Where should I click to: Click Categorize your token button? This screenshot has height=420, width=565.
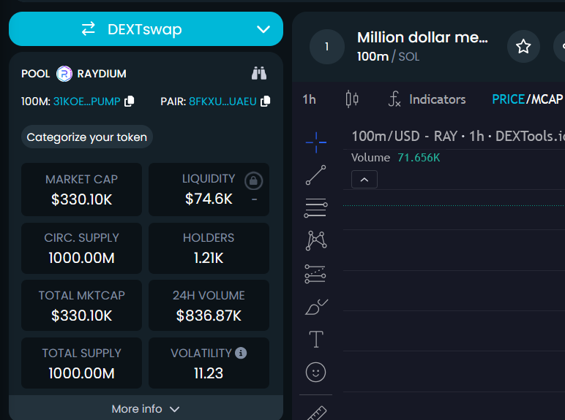(x=87, y=137)
